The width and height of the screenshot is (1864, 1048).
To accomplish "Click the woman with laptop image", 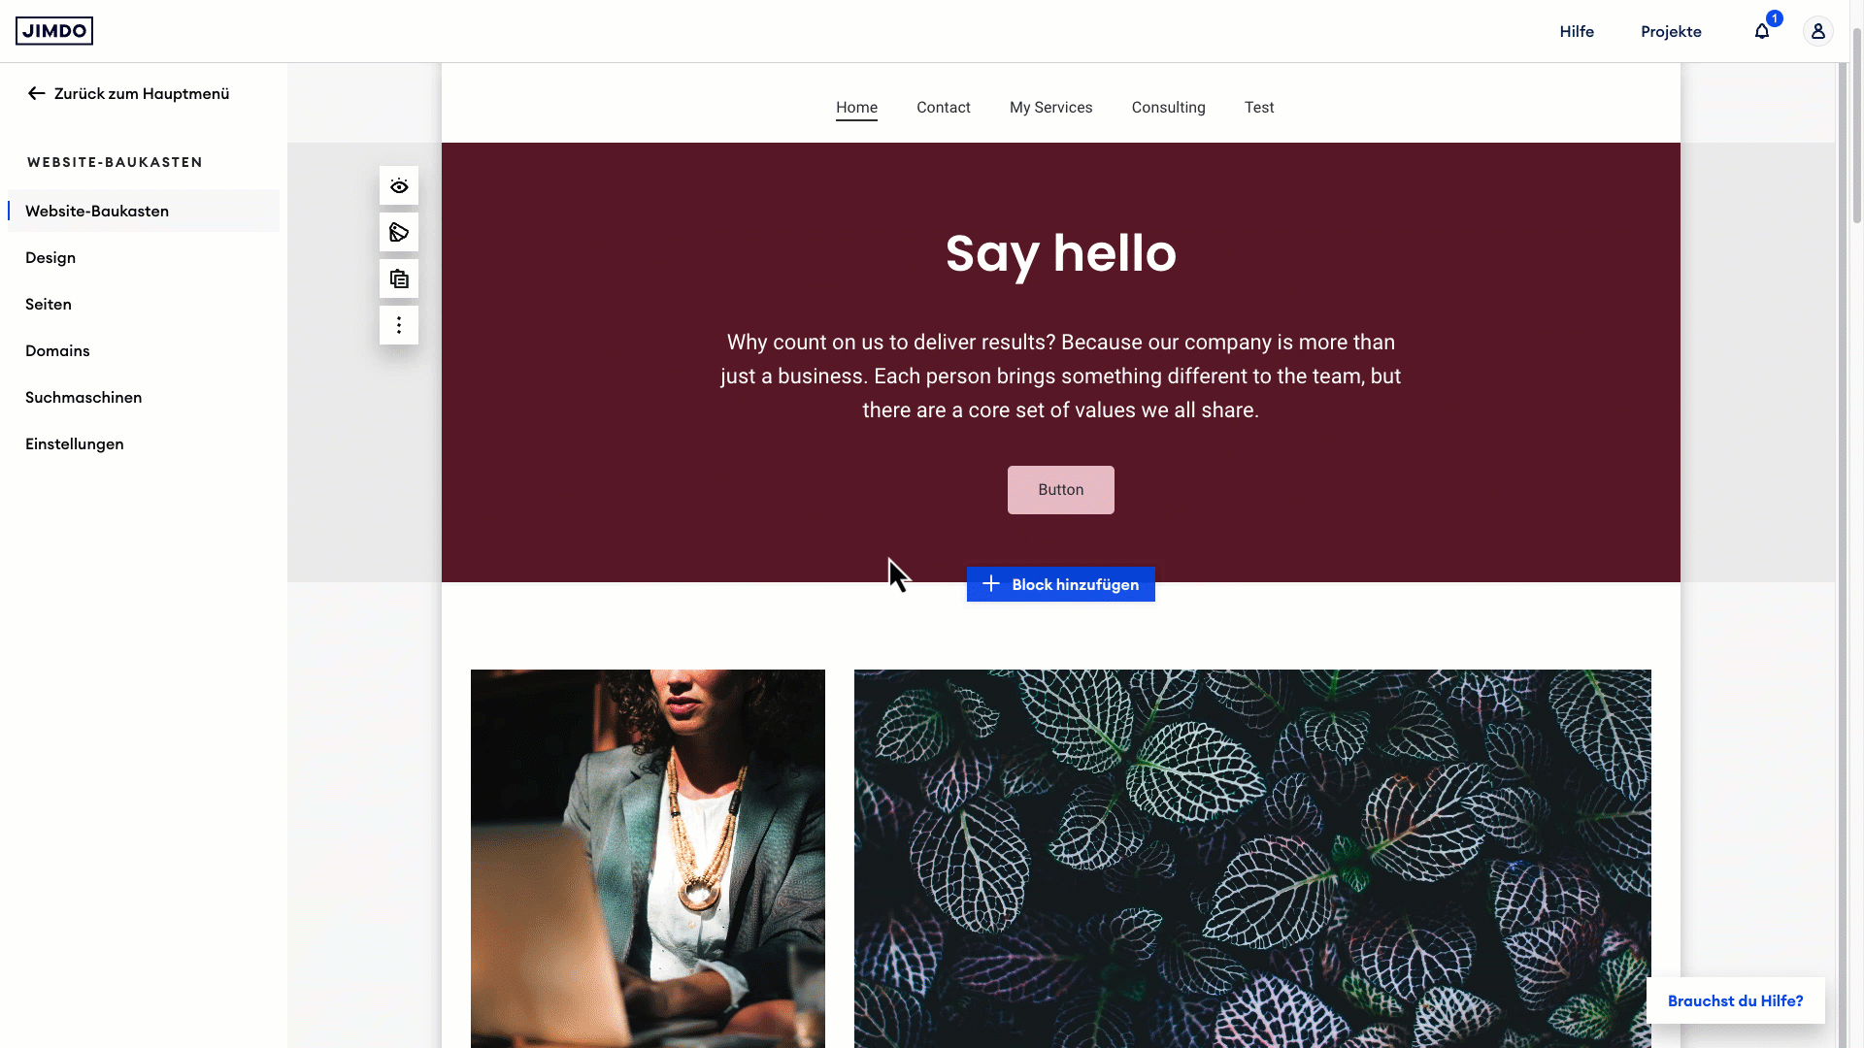I will pos(648,859).
